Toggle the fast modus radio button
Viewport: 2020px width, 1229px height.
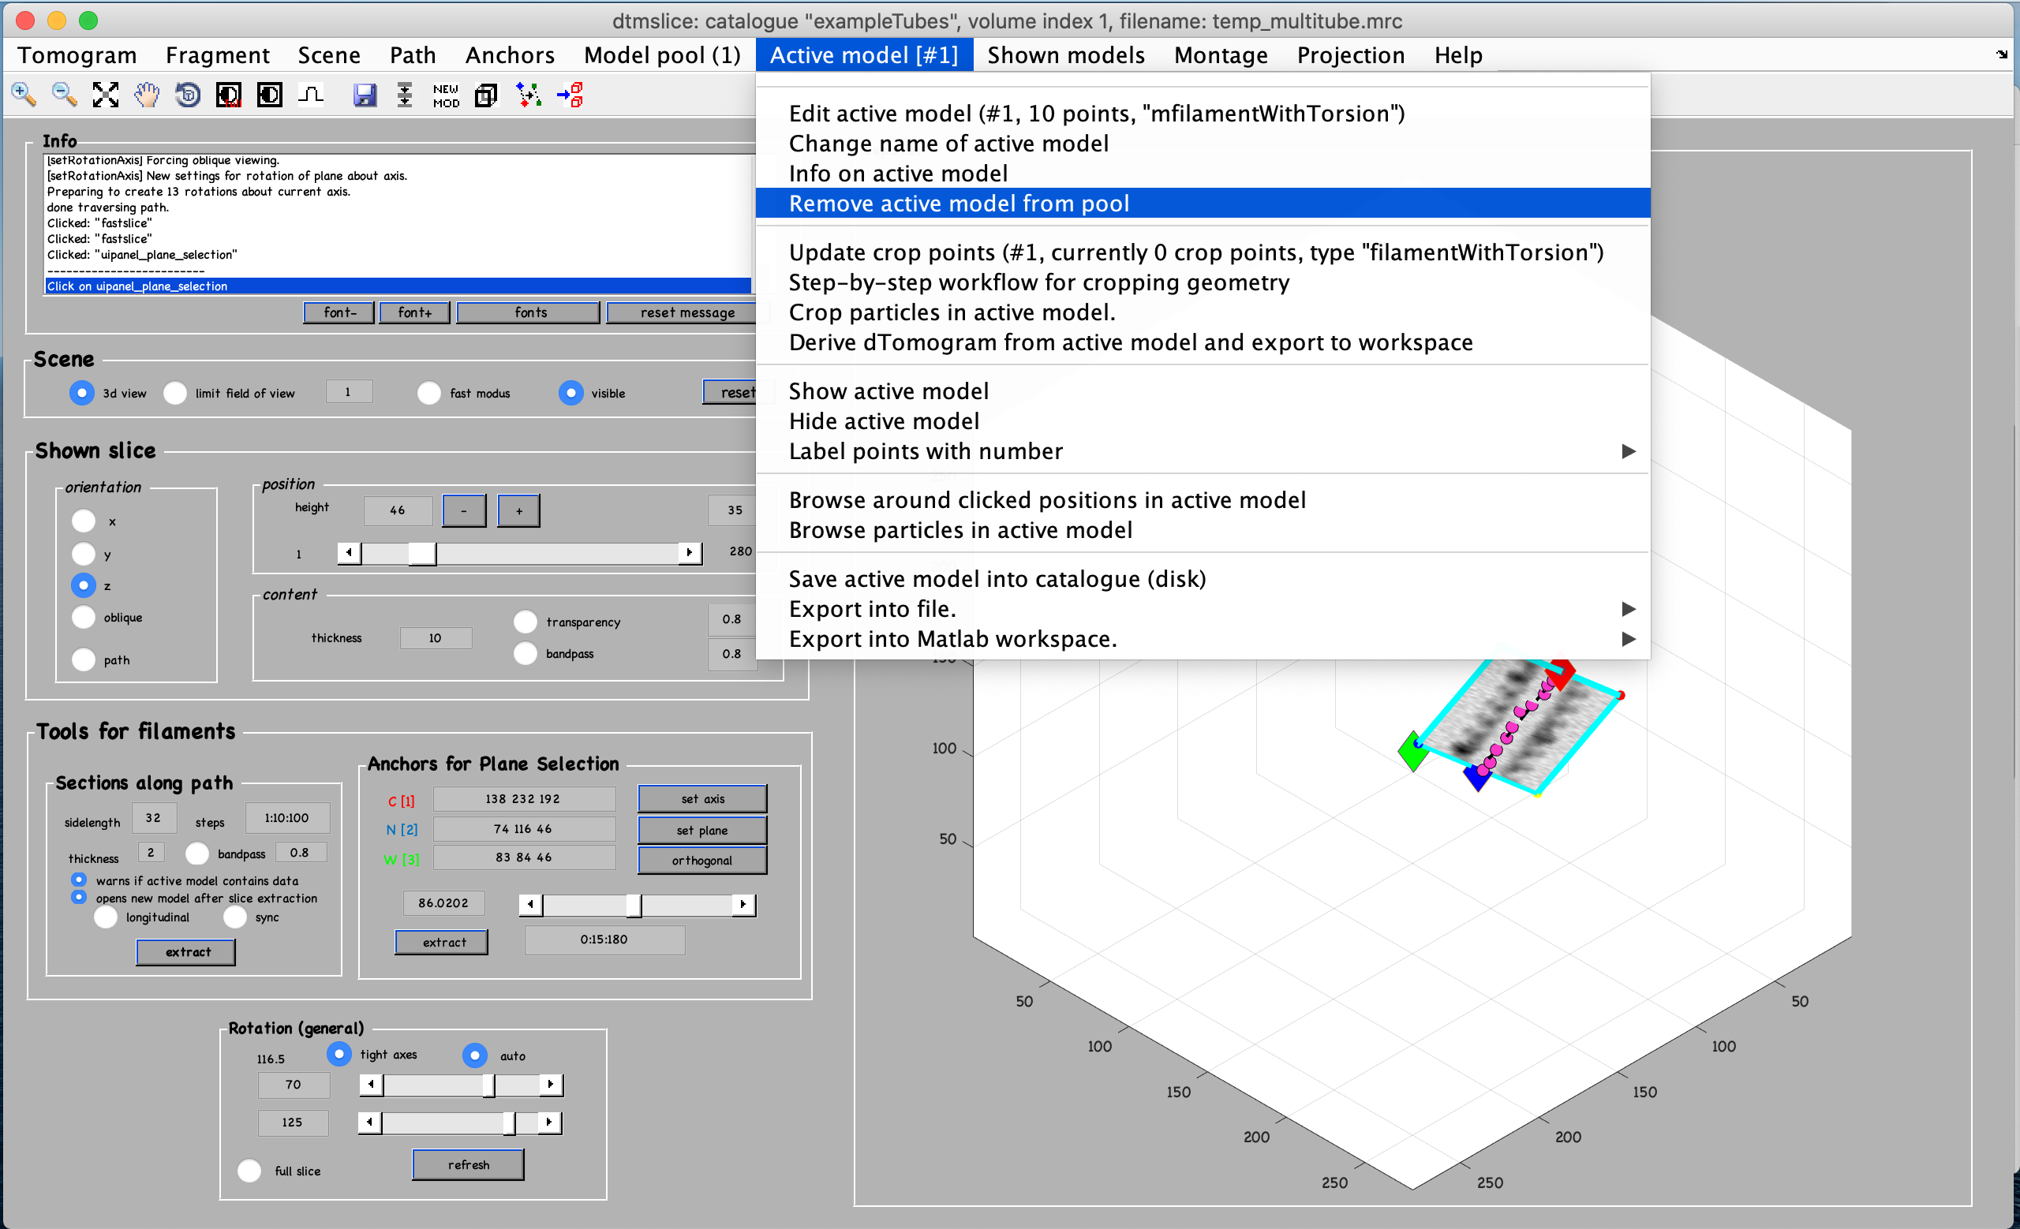pos(428,394)
